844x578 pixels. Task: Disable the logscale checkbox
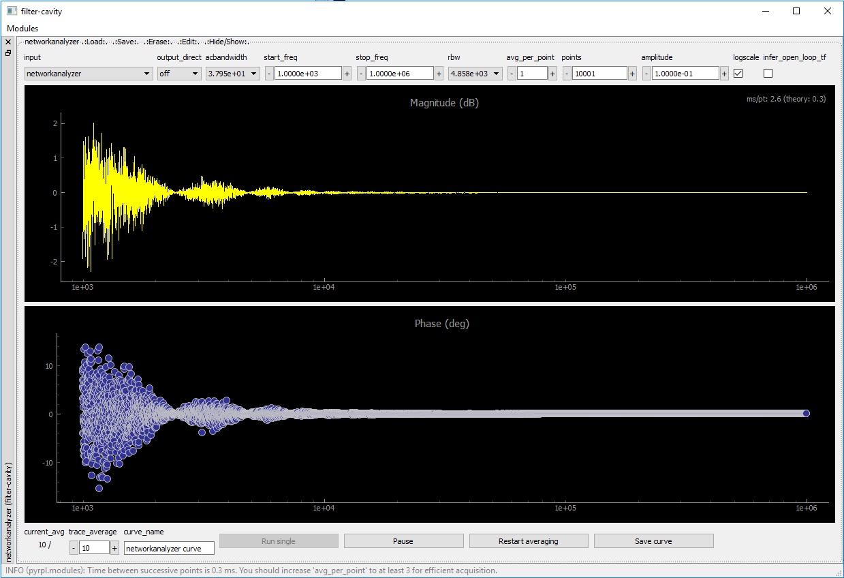coord(738,74)
